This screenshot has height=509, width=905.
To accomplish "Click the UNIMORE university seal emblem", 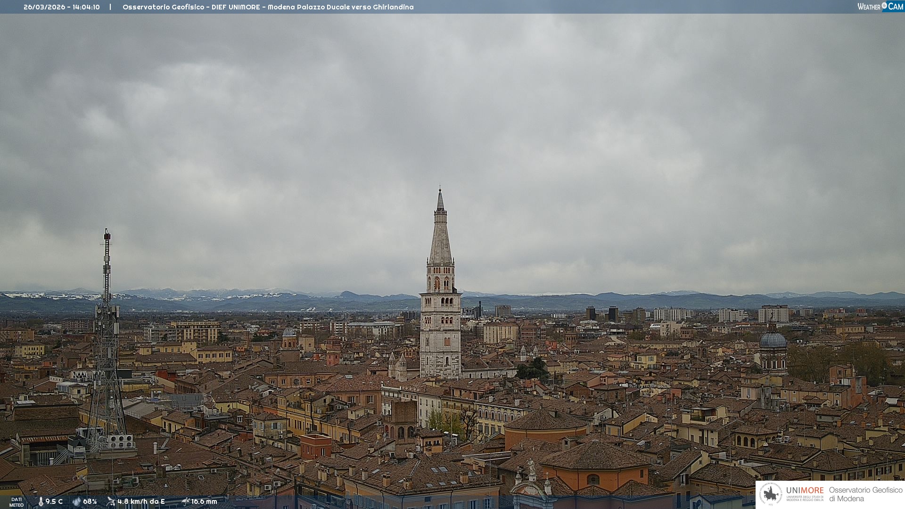I will (x=771, y=494).
